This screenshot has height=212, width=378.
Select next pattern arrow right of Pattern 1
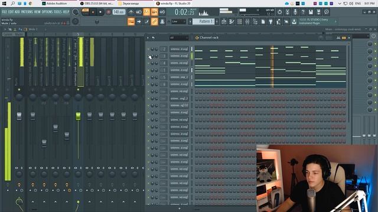point(217,22)
